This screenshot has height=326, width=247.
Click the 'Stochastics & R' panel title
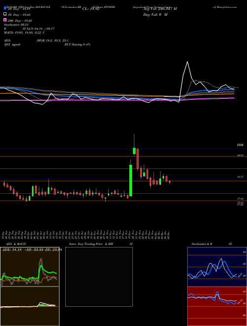pos(202,244)
